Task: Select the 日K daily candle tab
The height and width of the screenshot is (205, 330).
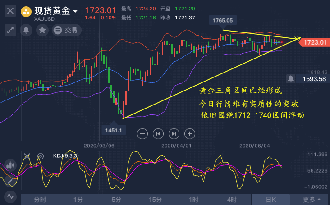Action: tap(271, 200)
